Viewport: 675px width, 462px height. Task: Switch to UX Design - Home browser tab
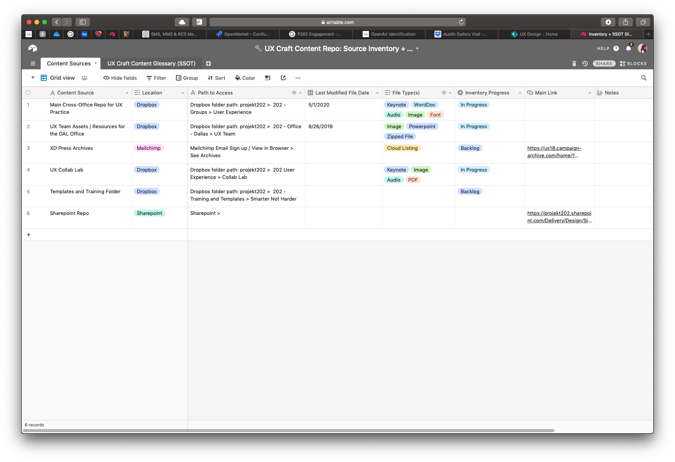coord(535,34)
